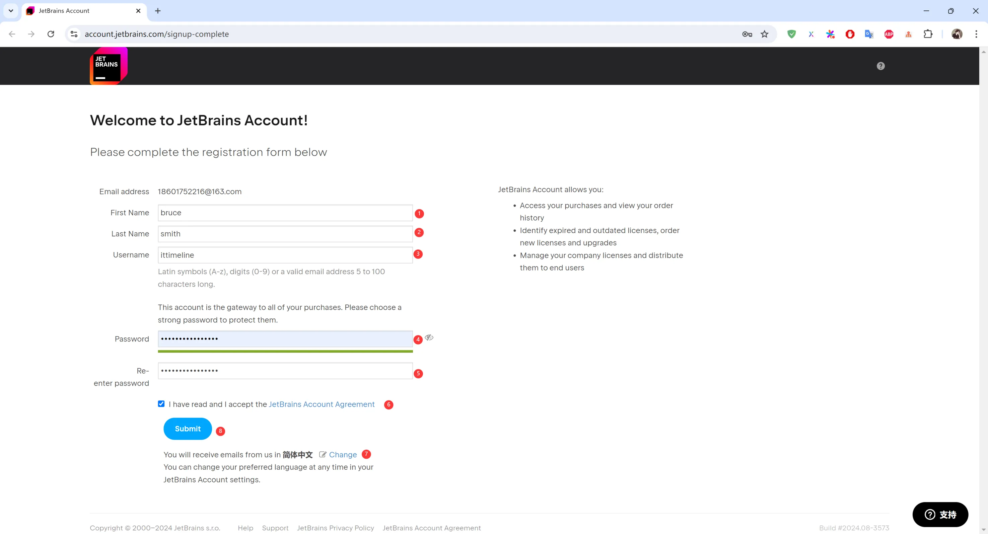Open a new browser tab
The image size is (988, 534).
coord(158,11)
